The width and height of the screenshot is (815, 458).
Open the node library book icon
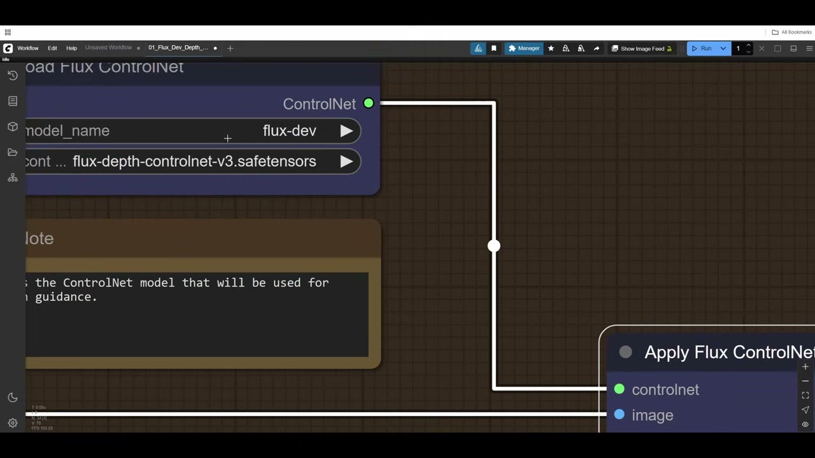(x=12, y=101)
